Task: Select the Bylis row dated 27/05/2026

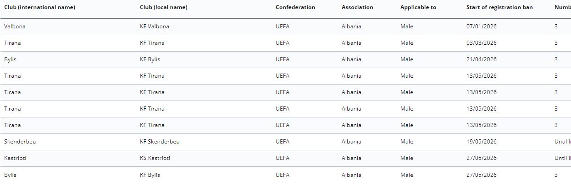Action: [x=285, y=175]
